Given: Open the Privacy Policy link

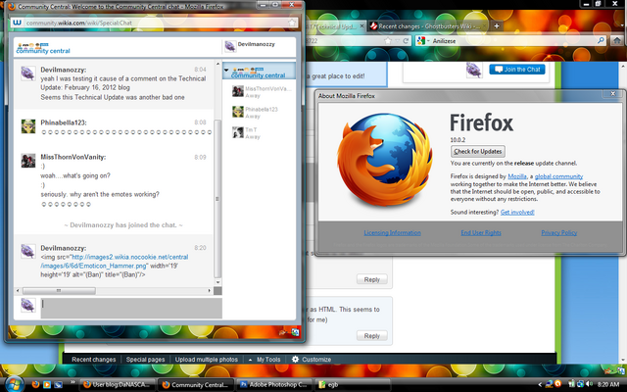Looking at the screenshot, I should tap(558, 233).
